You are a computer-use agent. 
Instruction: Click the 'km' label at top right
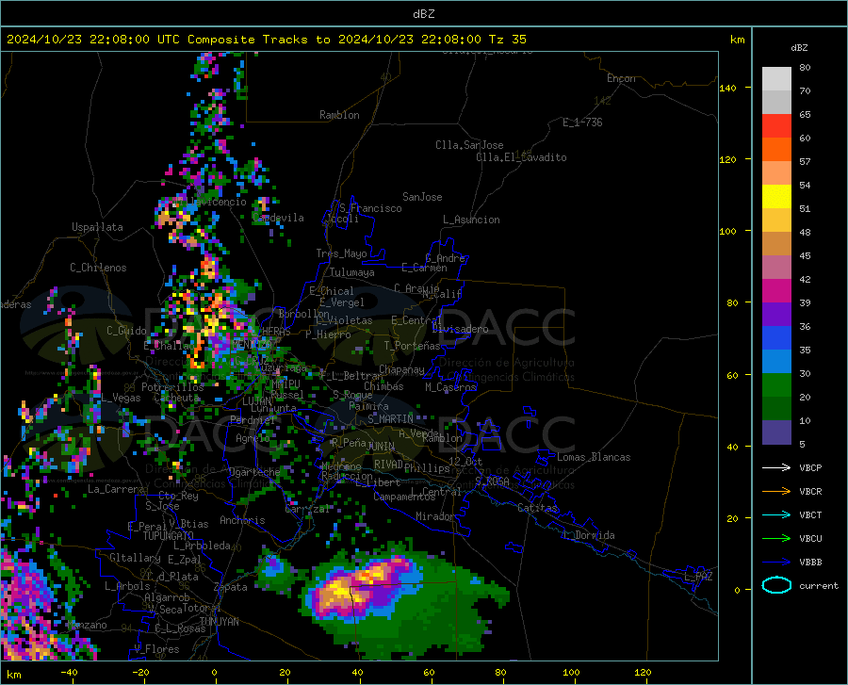tap(737, 40)
